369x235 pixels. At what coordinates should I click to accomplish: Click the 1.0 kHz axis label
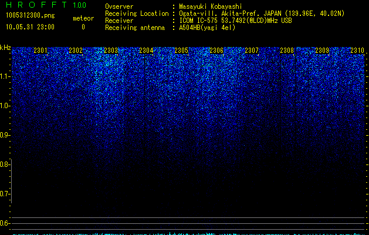coord(5,106)
